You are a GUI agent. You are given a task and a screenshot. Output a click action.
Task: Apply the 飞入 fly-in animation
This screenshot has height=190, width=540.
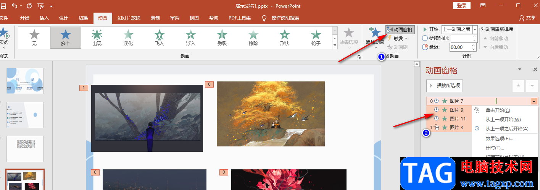[x=160, y=38]
